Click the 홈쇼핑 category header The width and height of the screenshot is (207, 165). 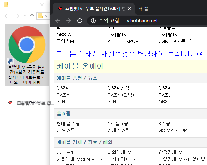64,114
